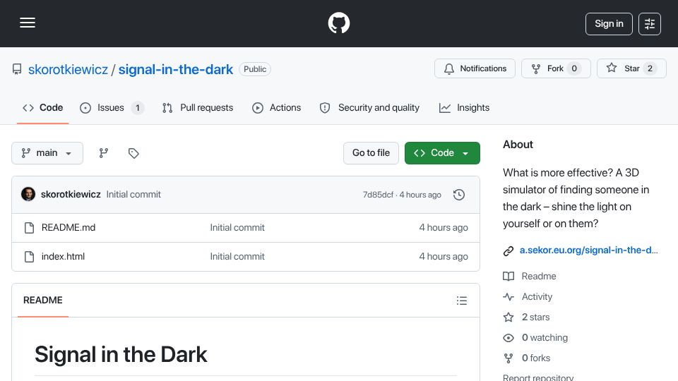The height and width of the screenshot is (381, 678).
Task: Open skorotkiewicz author link in commit row
Action: click(x=71, y=195)
